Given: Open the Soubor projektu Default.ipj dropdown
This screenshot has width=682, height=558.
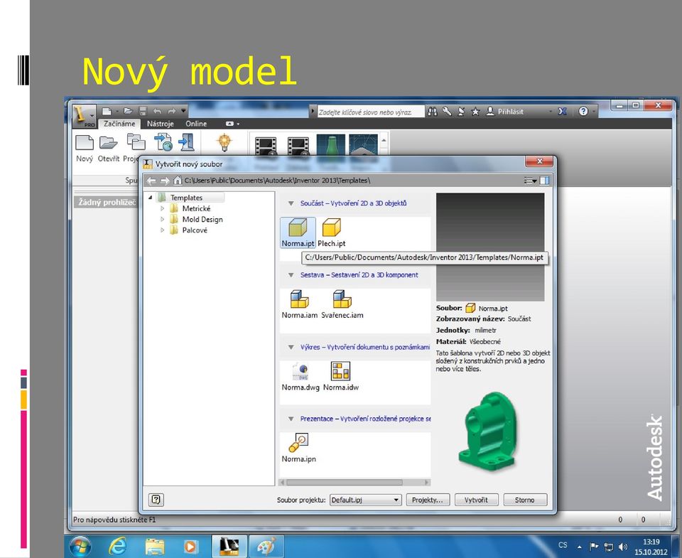Looking at the screenshot, I should click(x=365, y=500).
